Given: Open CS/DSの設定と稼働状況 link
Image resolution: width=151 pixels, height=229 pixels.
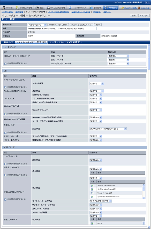Looking at the screenshot, I should (x=58, y=12).
